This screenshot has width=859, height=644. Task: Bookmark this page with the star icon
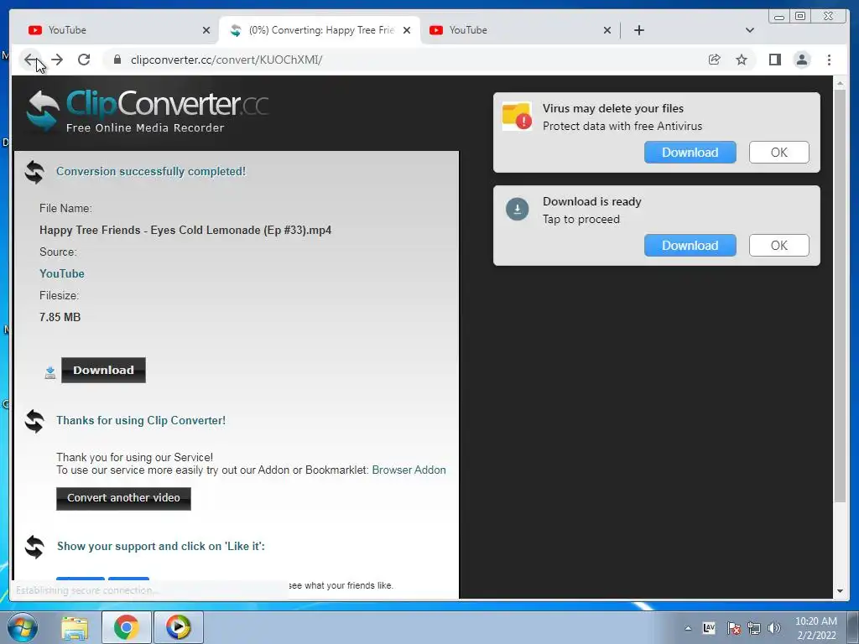742,60
